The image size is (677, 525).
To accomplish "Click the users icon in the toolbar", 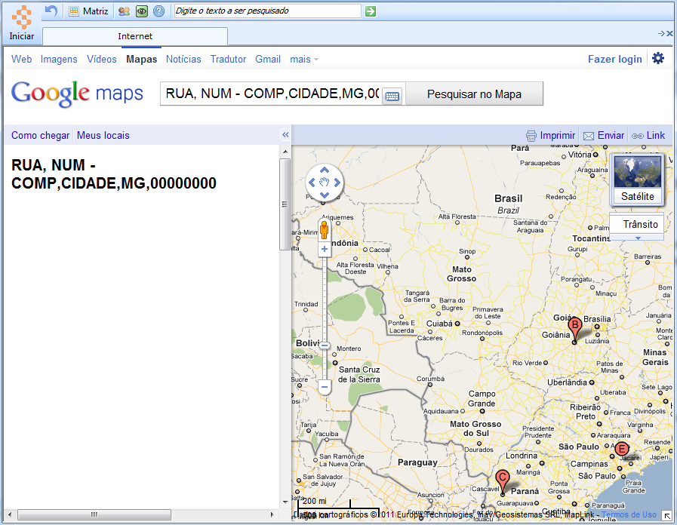I will click(x=125, y=11).
